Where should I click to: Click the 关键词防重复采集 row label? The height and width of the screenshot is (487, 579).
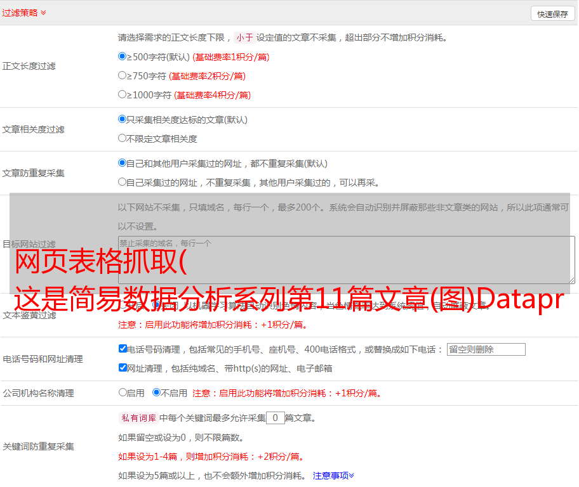pyautogui.click(x=38, y=446)
